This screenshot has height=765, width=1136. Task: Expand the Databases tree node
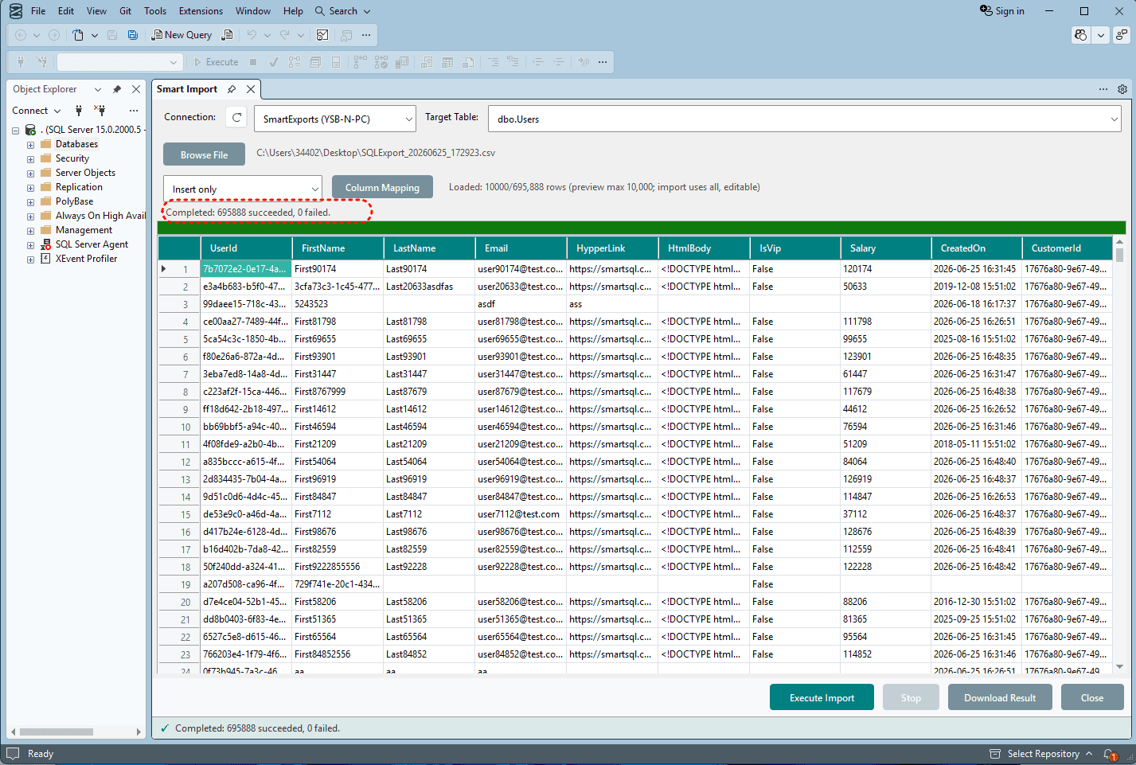(x=30, y=145)
